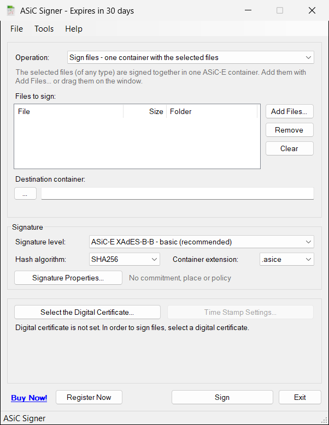Open the Hash algorithm SHA256 dropdown
Image resolution: width=329 pixels, height=425 pixels.
click(124, 259)
